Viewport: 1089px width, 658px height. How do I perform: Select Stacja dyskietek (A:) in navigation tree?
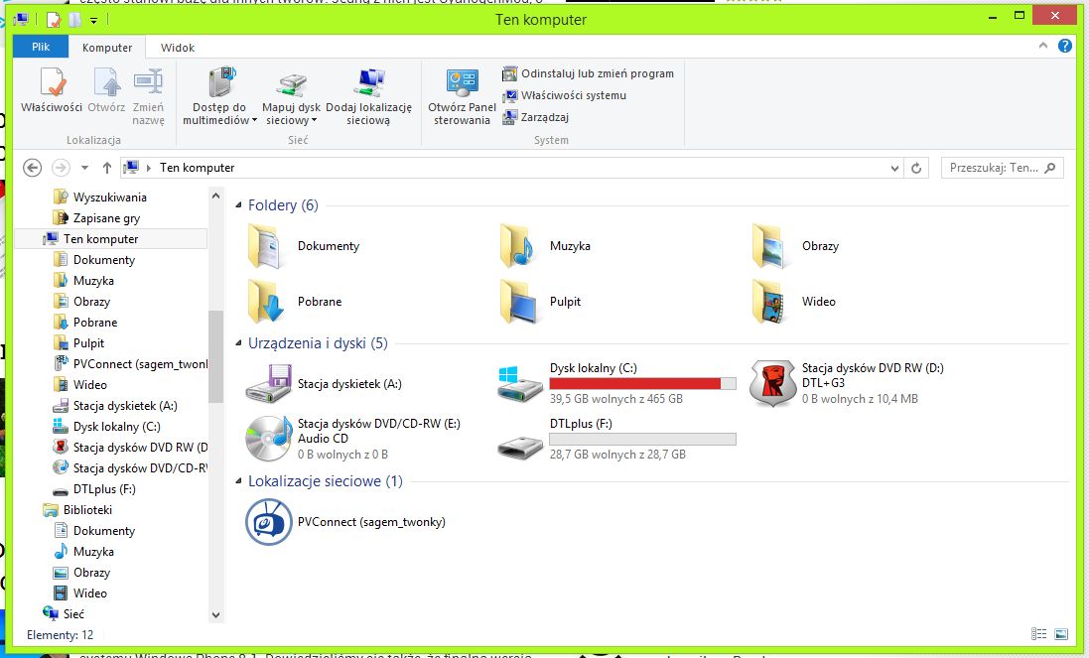click(x=115, y=405)
